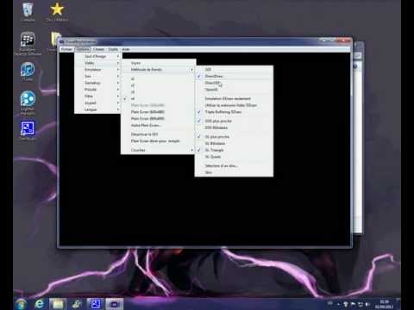The width and height of the screenshot is (414, 310).
Task: Click the Options menu in the menu bar
Action: click(x=83, y=49)
